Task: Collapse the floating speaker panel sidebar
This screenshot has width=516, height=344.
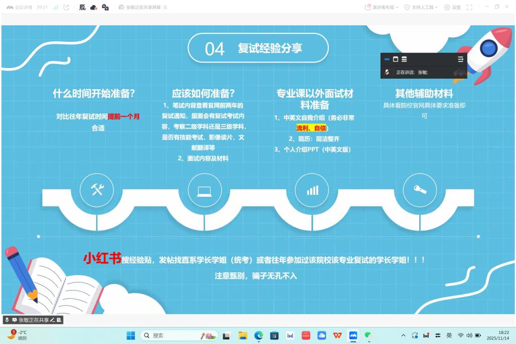Action: 460,59
